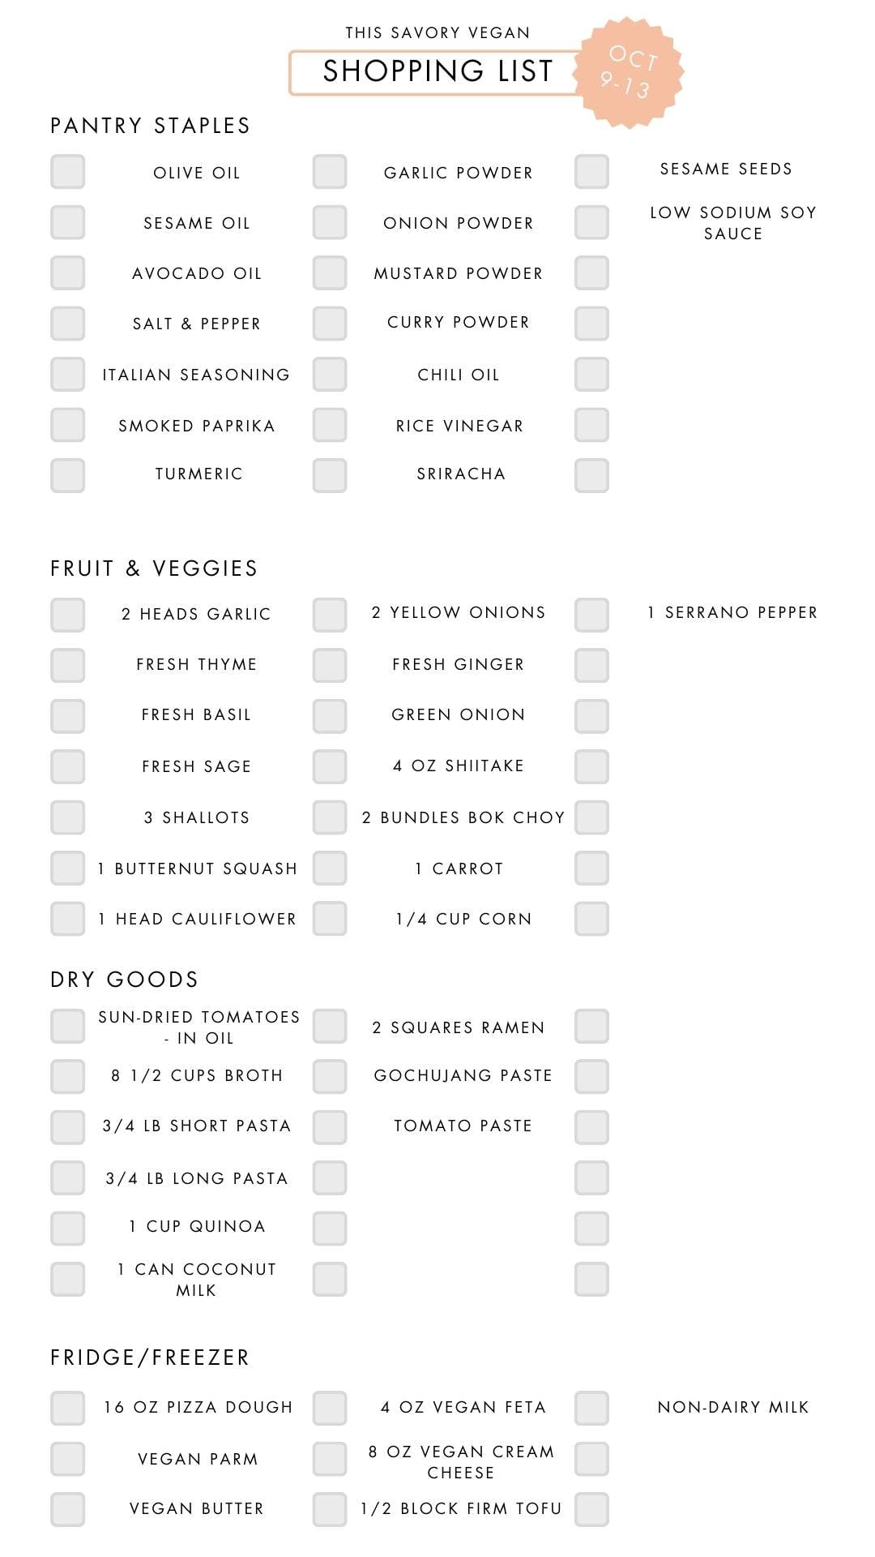
Task: Check the Gochujang Paste box
Action: (330, 1076)
